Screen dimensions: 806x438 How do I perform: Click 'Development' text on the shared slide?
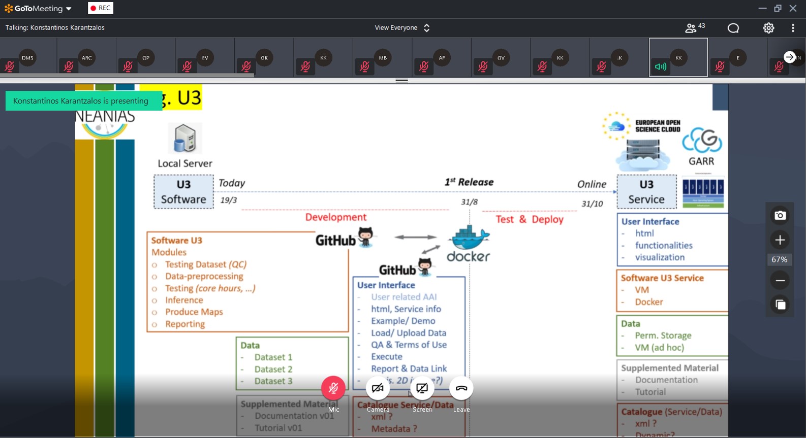point(336,217)
